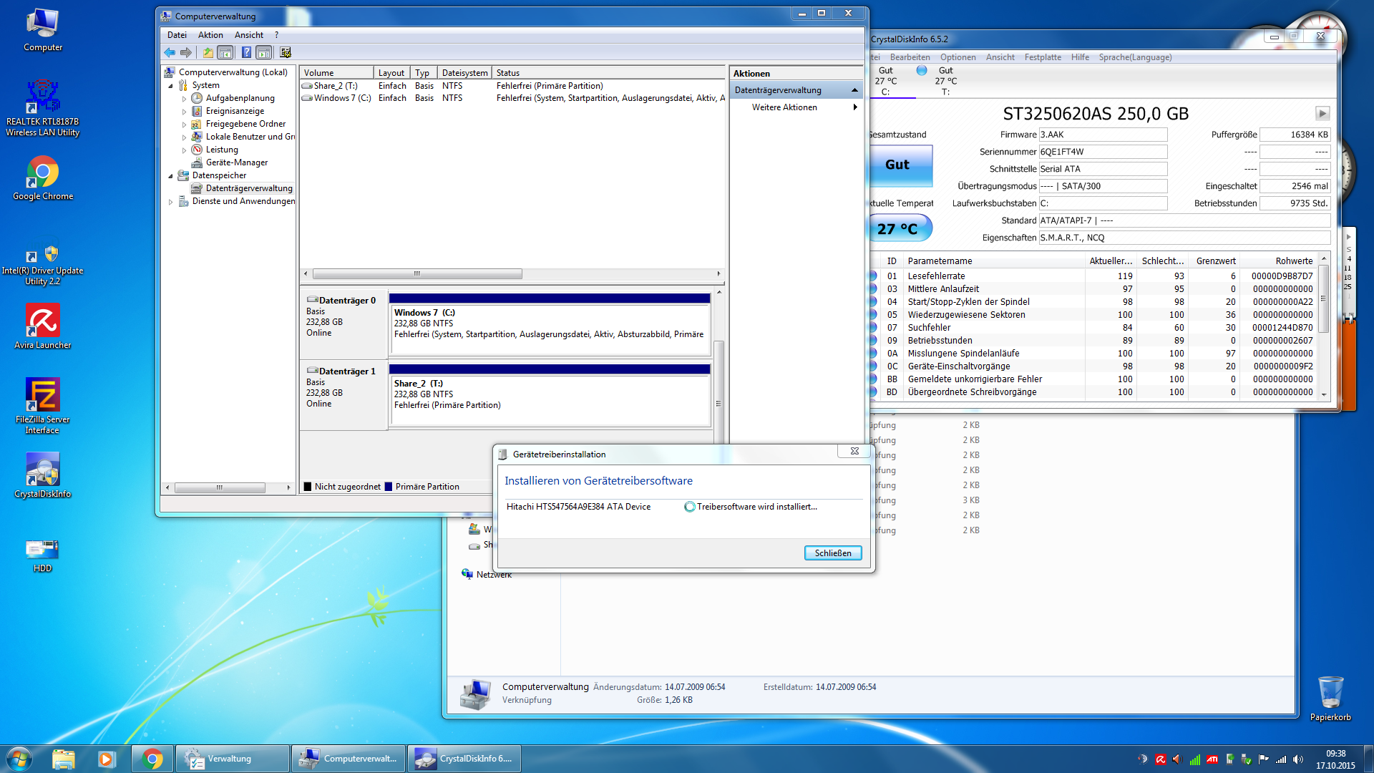Expand Dienste und Anwendungen node

point(170,202)
